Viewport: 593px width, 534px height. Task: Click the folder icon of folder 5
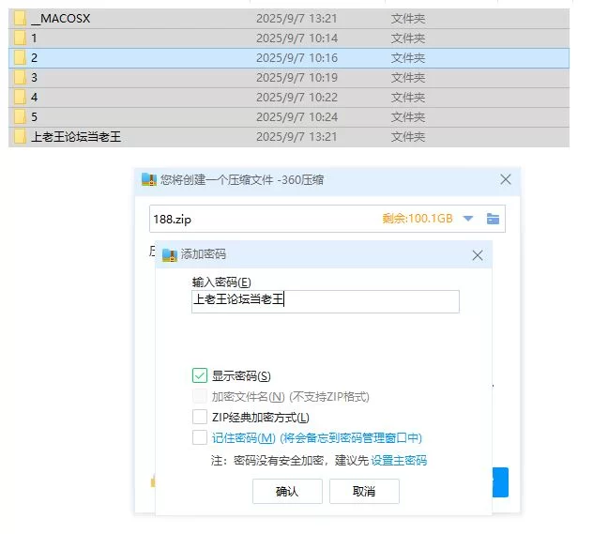point(20,116)
